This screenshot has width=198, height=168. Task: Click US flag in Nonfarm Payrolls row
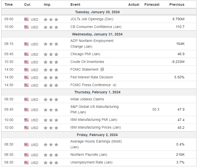pos(26,155)
